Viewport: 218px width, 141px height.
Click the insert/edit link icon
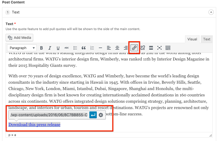click(134, 48)
